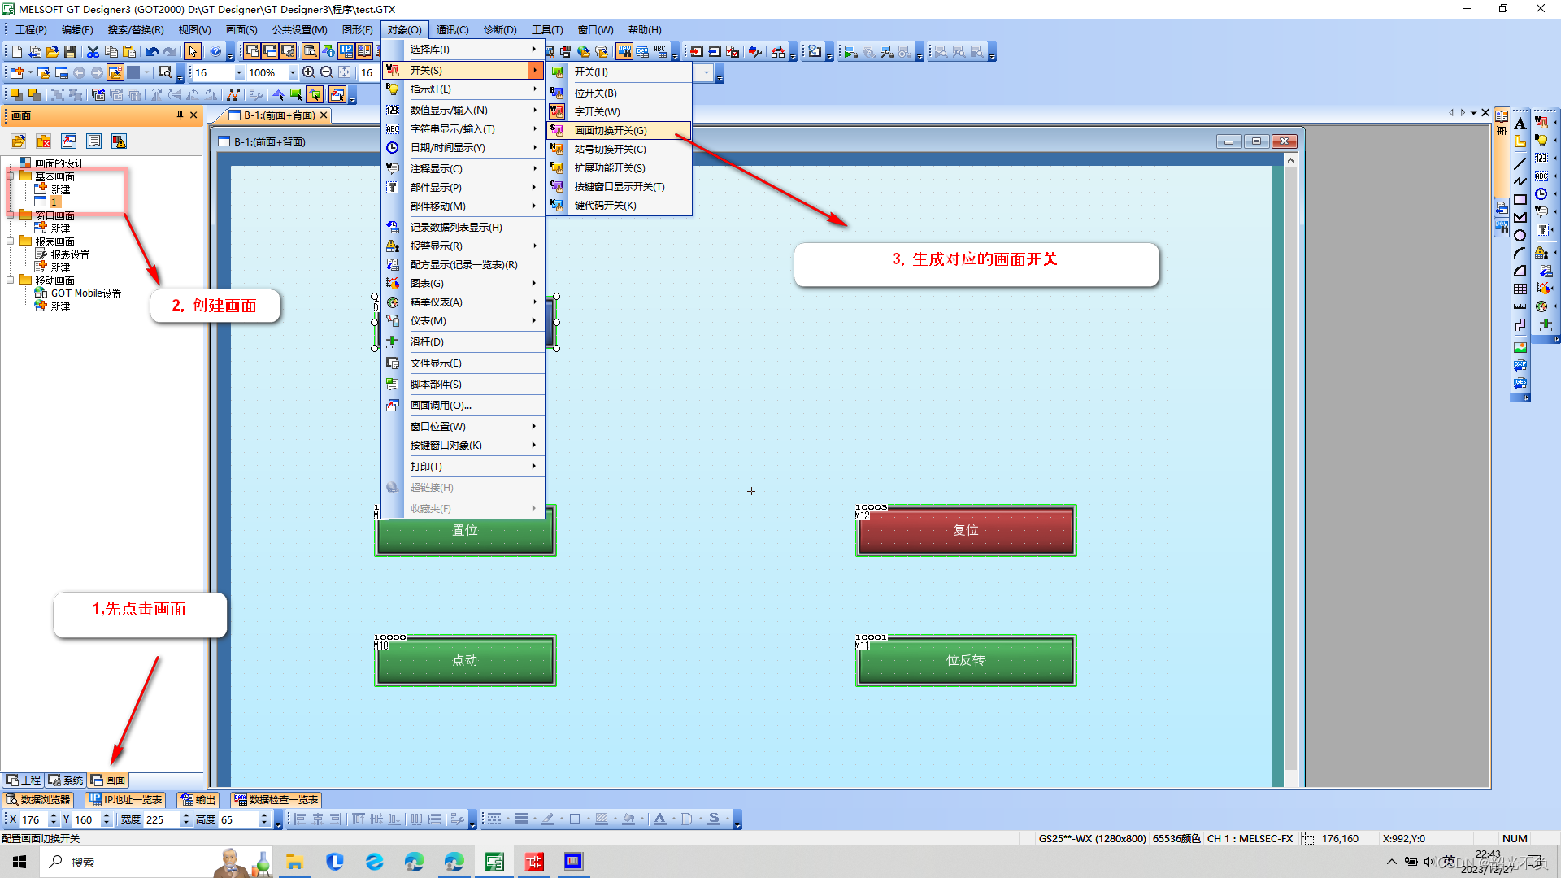1561x878 pixels.
Task: Toggle pin on the 画面 panel
Action: (x=180, y=115)
